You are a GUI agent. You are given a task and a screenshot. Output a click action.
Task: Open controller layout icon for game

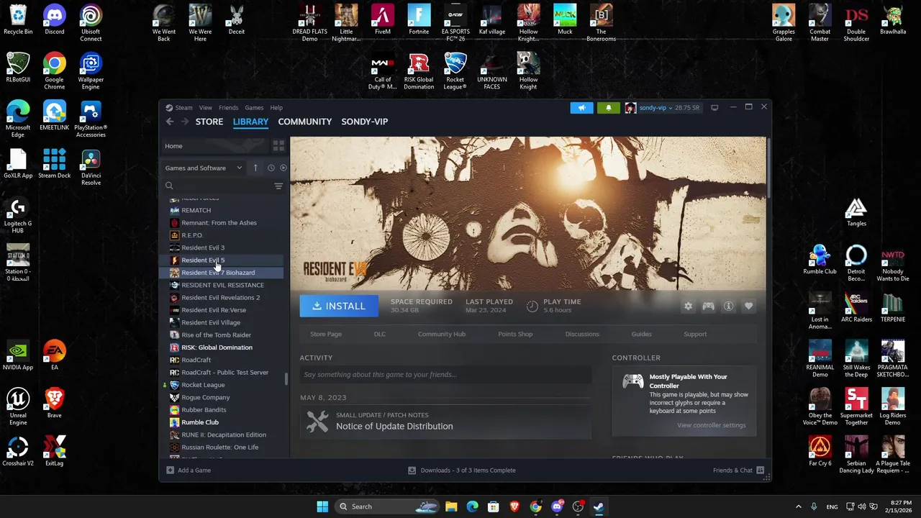click(x=708, y=306)
